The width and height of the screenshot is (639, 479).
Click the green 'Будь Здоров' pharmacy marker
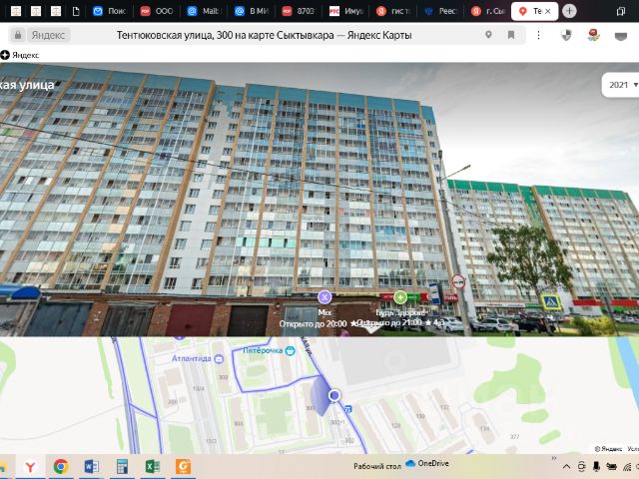pyautogui.click(x=400, y=297)
